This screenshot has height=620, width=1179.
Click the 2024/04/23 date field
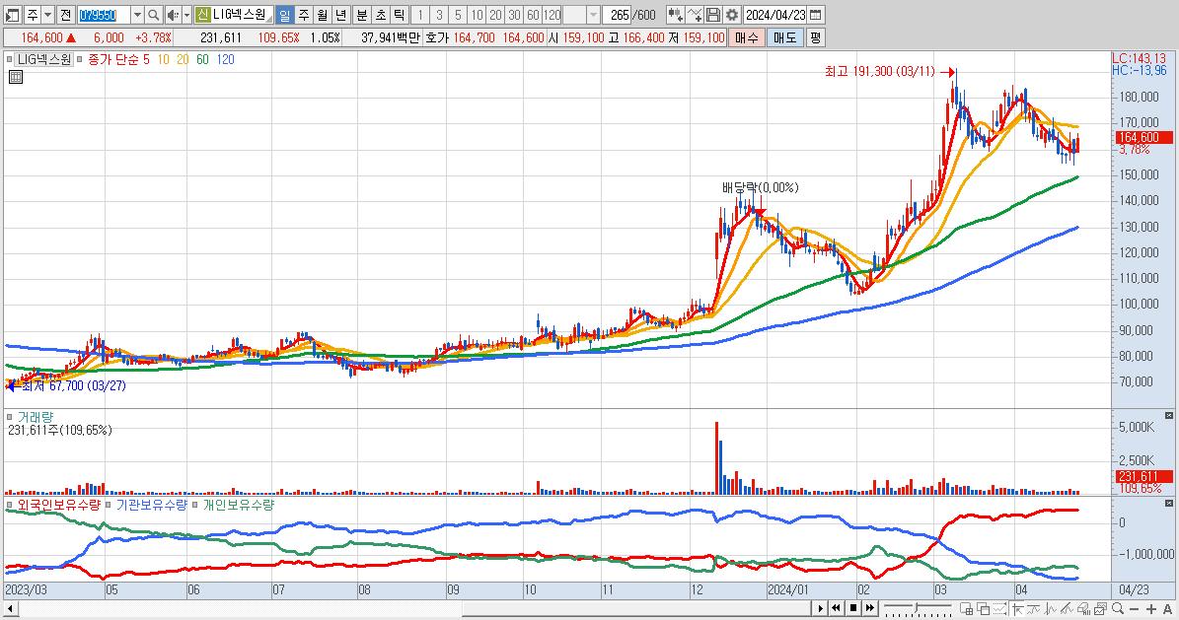[776, 15]
